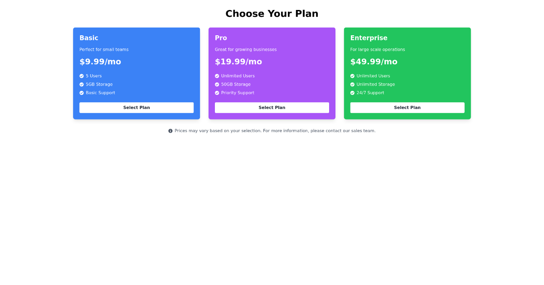This screenshot has height=285, width=544.
Task: Click the checkmark beside Unlimited Storage on Enterprise
Action: pos(352,84)
